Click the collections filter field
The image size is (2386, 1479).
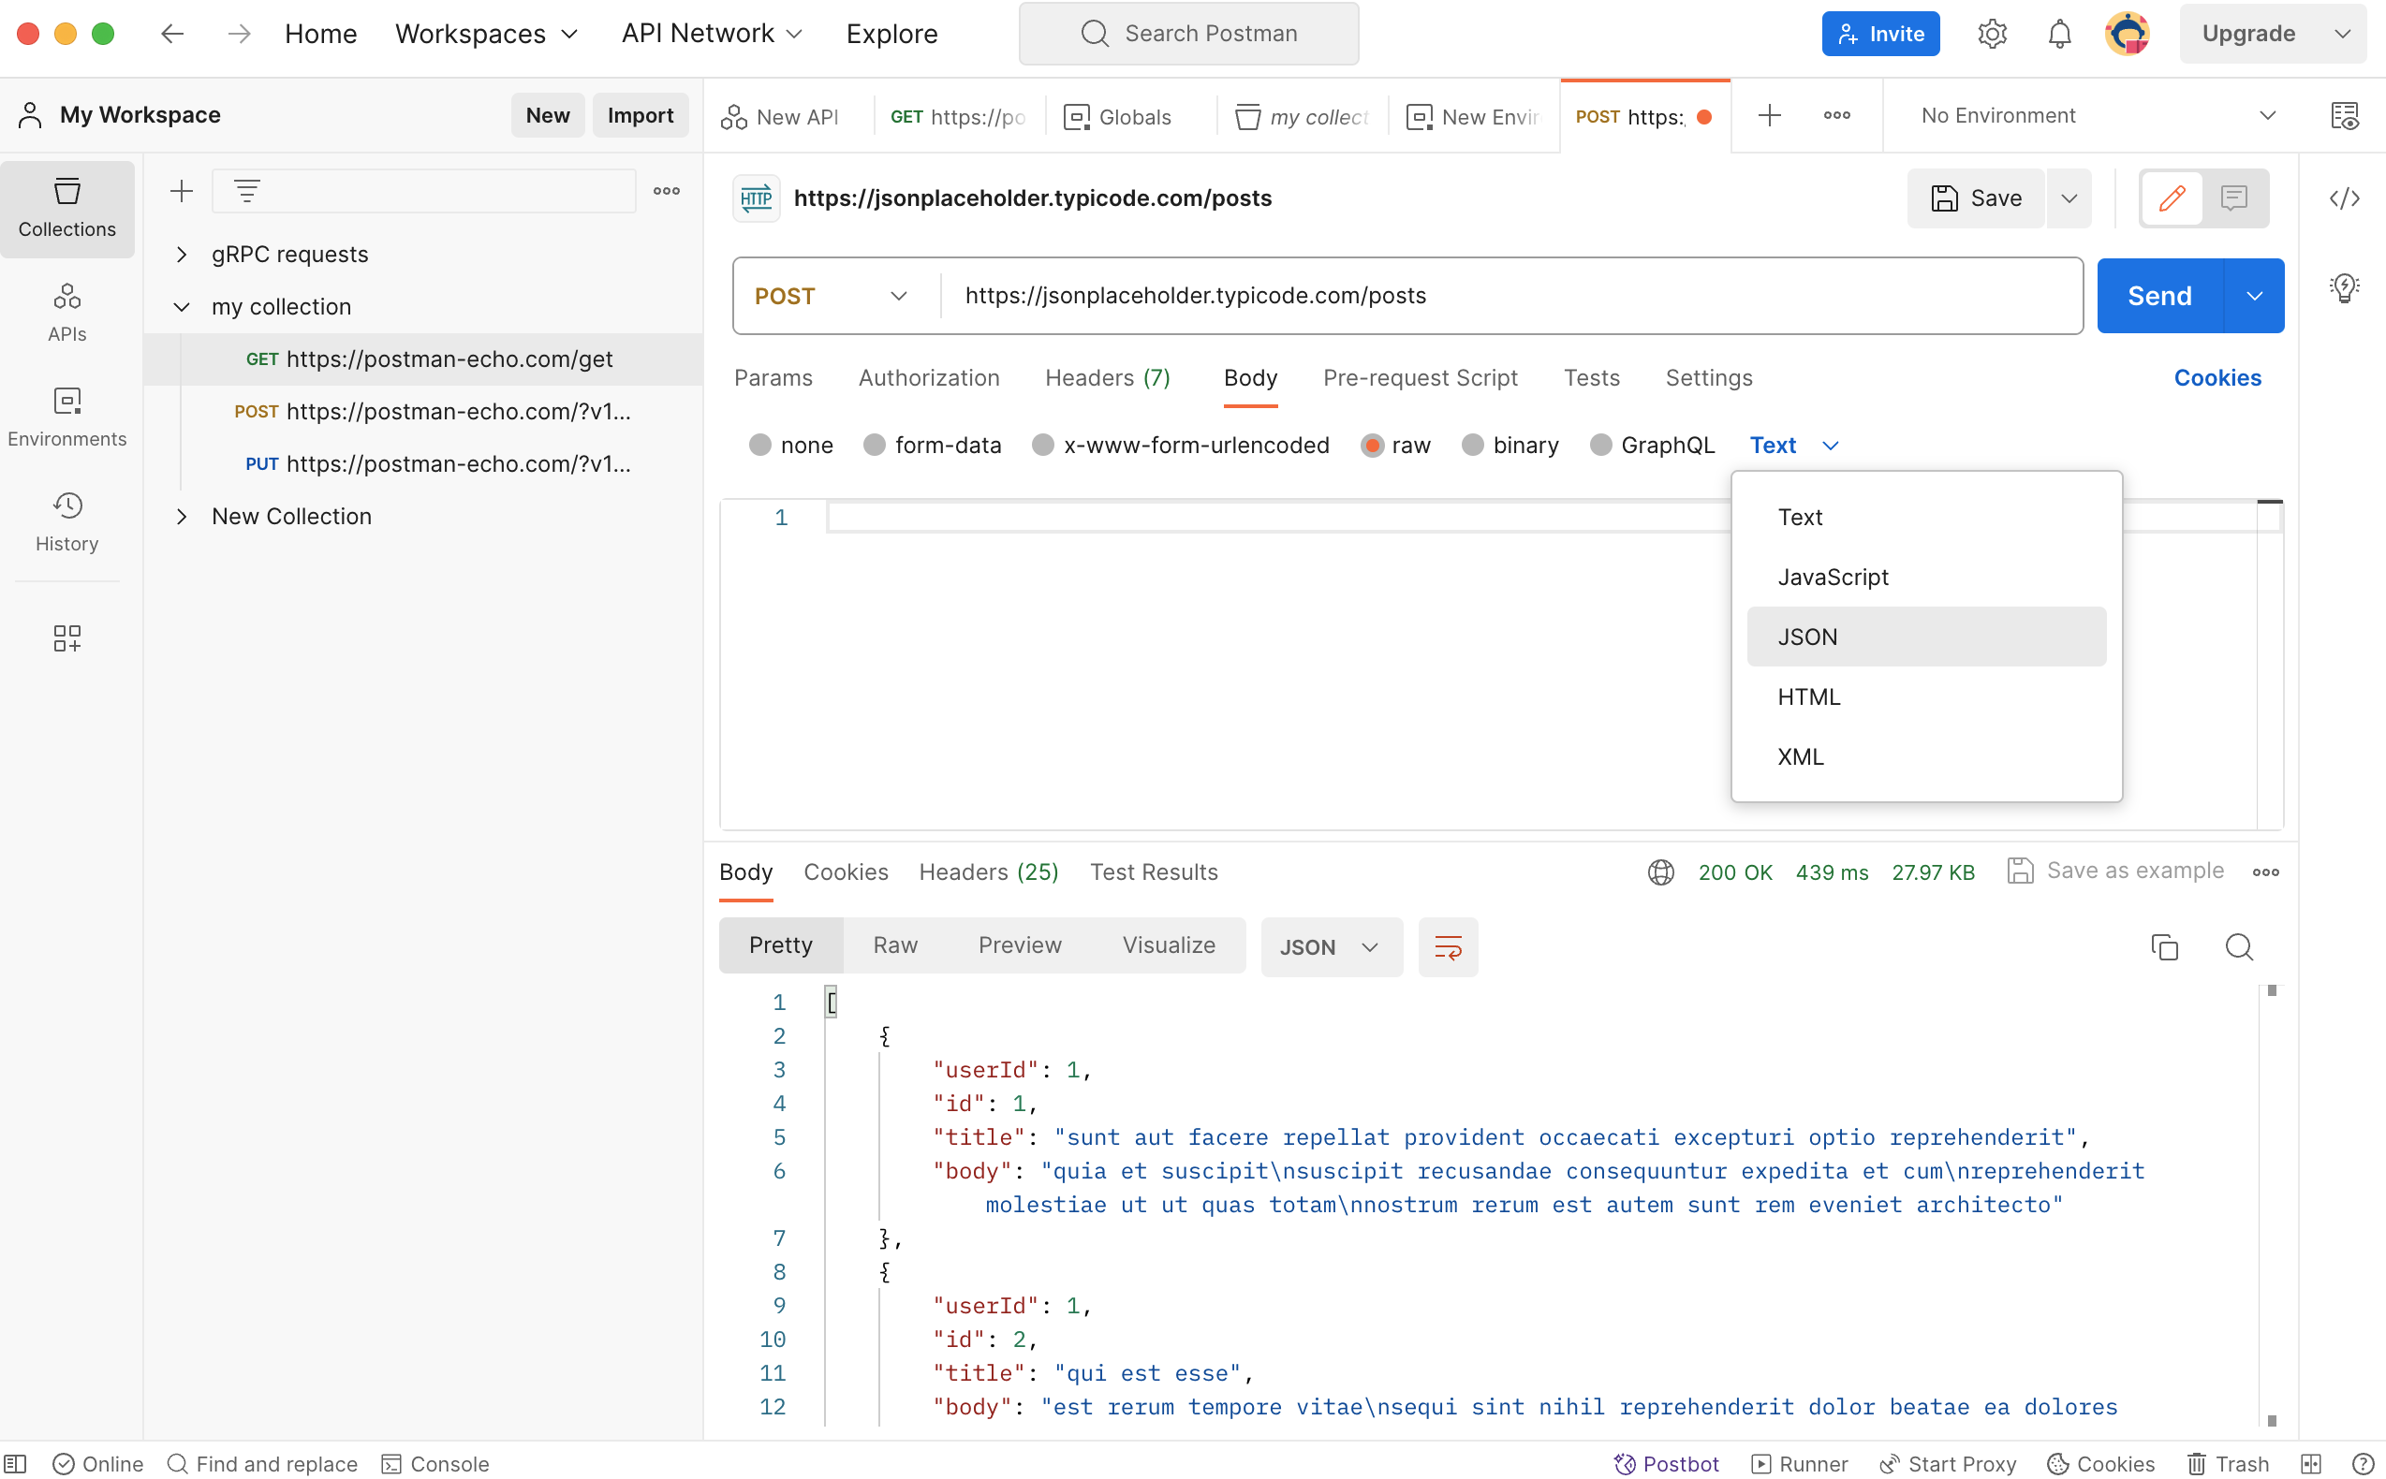[x=423, y=191]
